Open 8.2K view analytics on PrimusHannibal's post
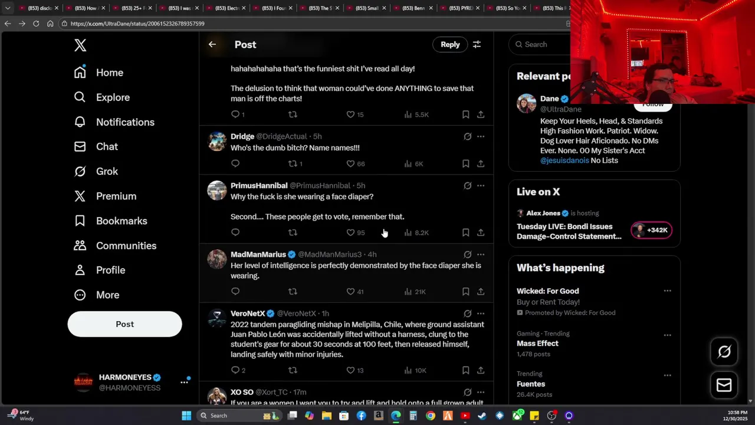The height and width of the screenshot is (425, 755). coord(416,233)
